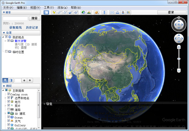The height and width of the screenshot is (131, 189).
Task: Open the 视图(V) menu
Action: (x=35, y=8)
